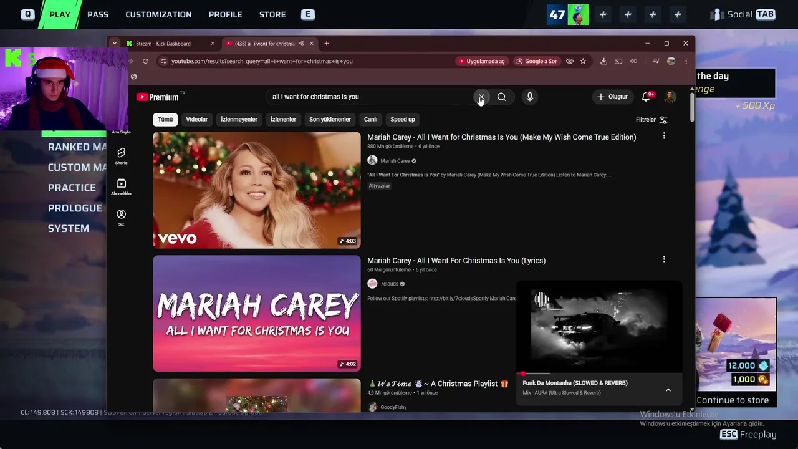Open Chrome profile avatar

[x=671, y=61]
